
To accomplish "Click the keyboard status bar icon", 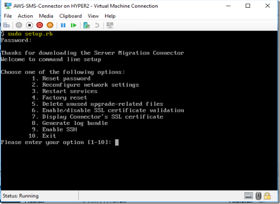I will [249, 196].
